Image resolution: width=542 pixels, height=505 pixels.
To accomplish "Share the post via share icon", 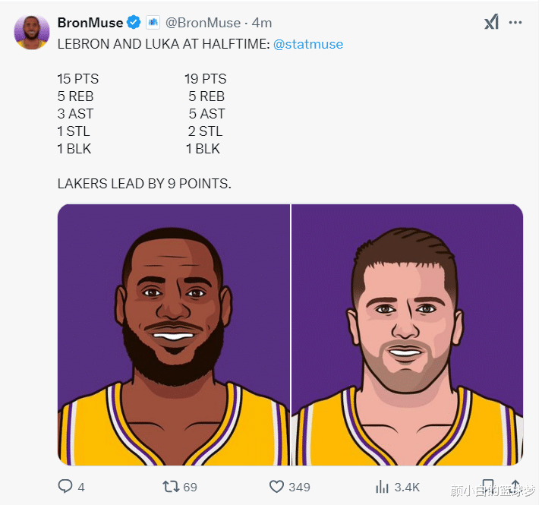I will 515,486.
